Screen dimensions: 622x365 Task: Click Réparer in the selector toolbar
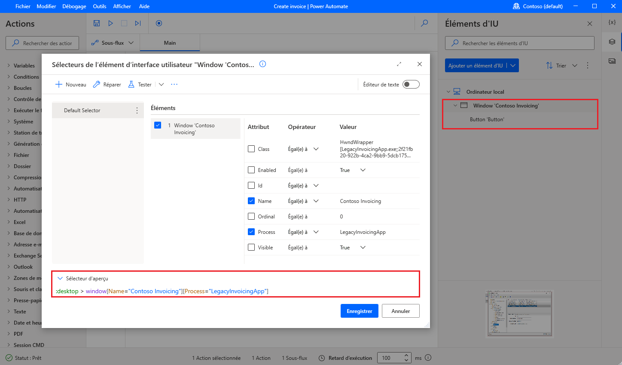click(107, 84)
